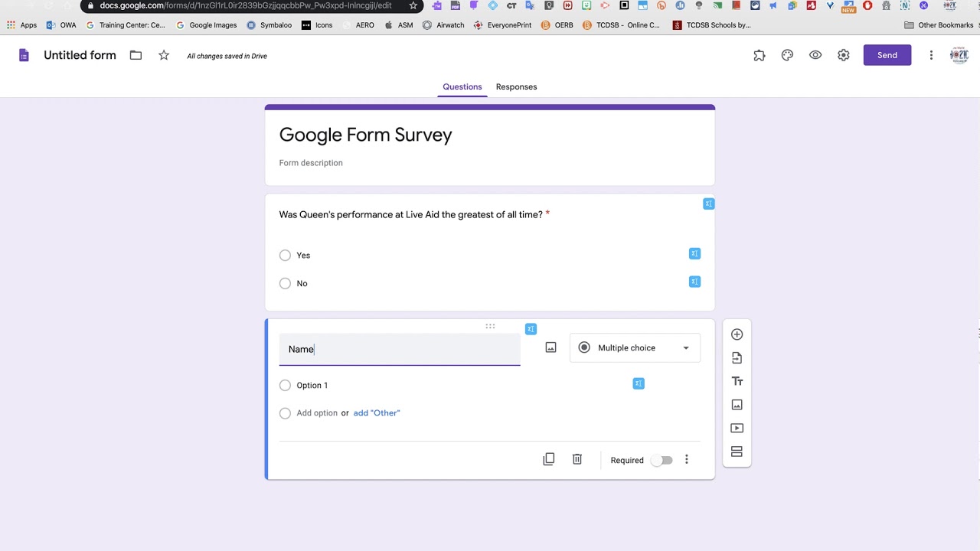The width and height of the screenshot is (980, 551).
Task: Open question more options menu
Action: click(687, 460)
